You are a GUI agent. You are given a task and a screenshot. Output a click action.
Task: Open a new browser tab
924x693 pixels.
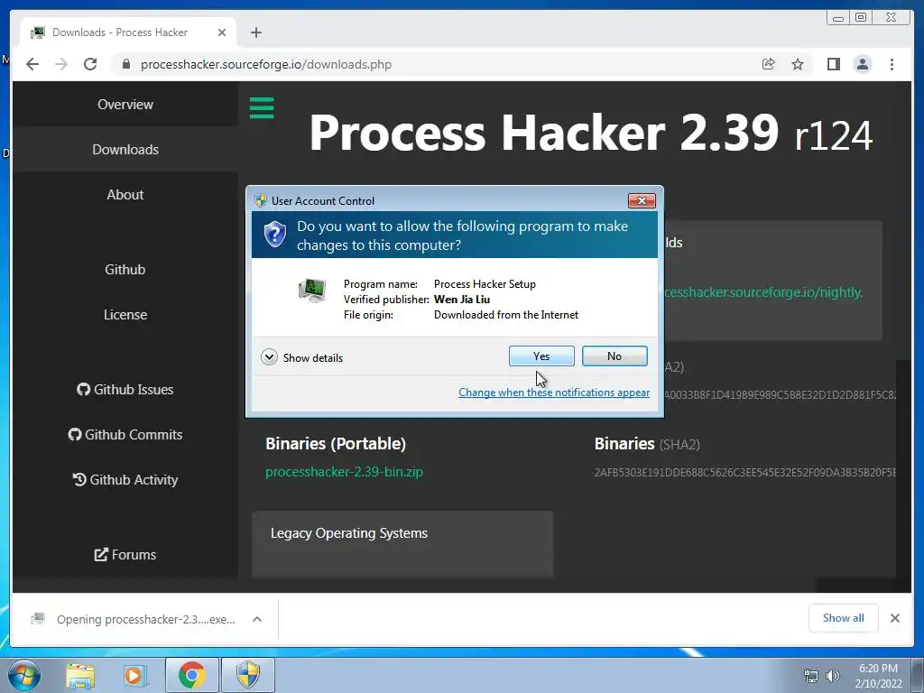coord(255,32)
